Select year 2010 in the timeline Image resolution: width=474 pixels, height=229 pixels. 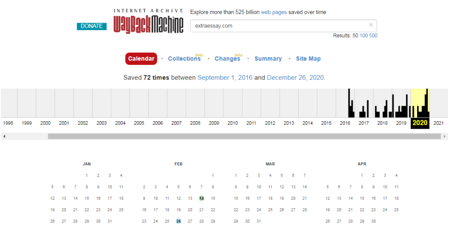232,123
